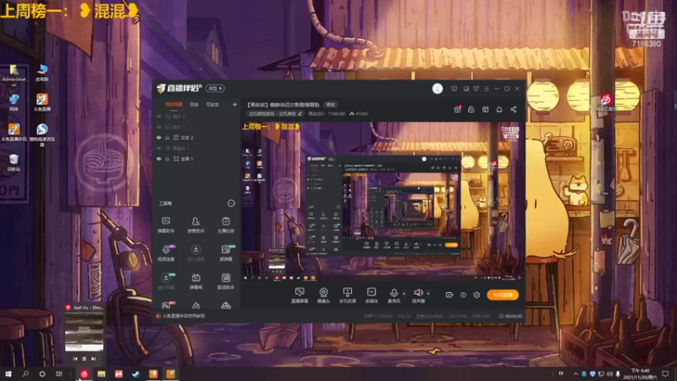
Task: Select the 文本 2 layer row
Action: coord(196,138)
